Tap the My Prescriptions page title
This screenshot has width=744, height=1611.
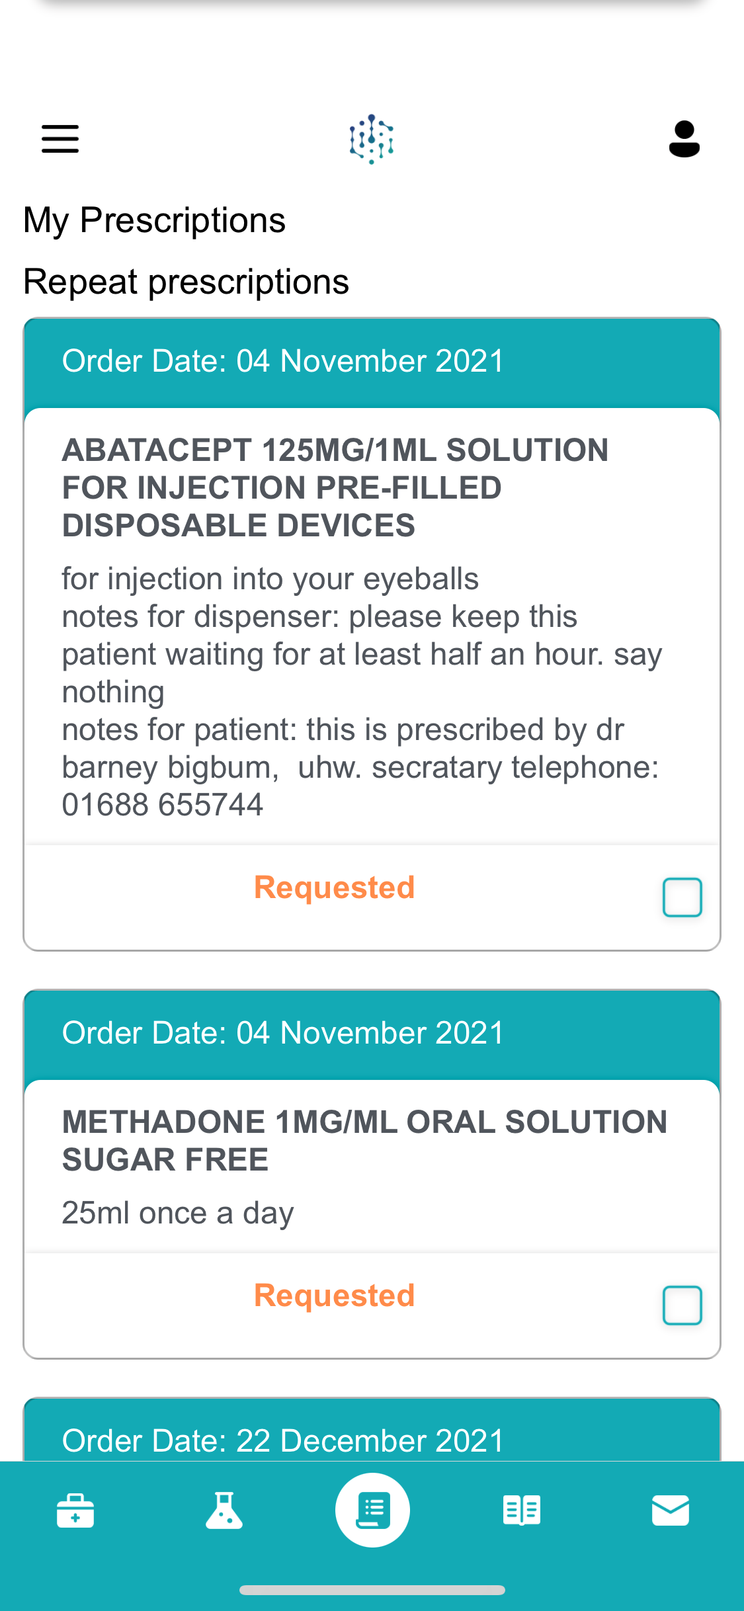[x=154, y=221]
